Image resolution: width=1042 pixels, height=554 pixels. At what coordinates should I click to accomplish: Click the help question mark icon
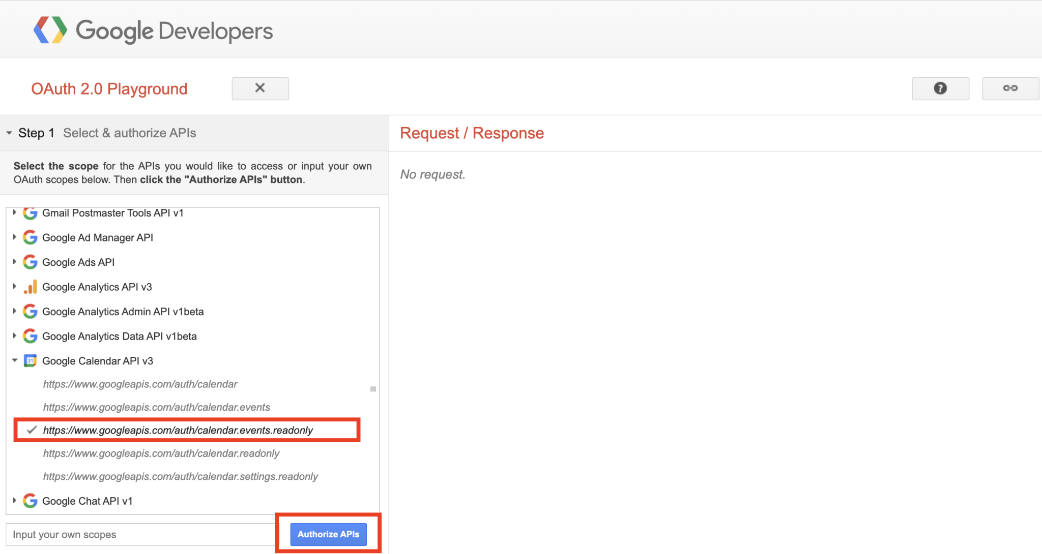[940, 88]
